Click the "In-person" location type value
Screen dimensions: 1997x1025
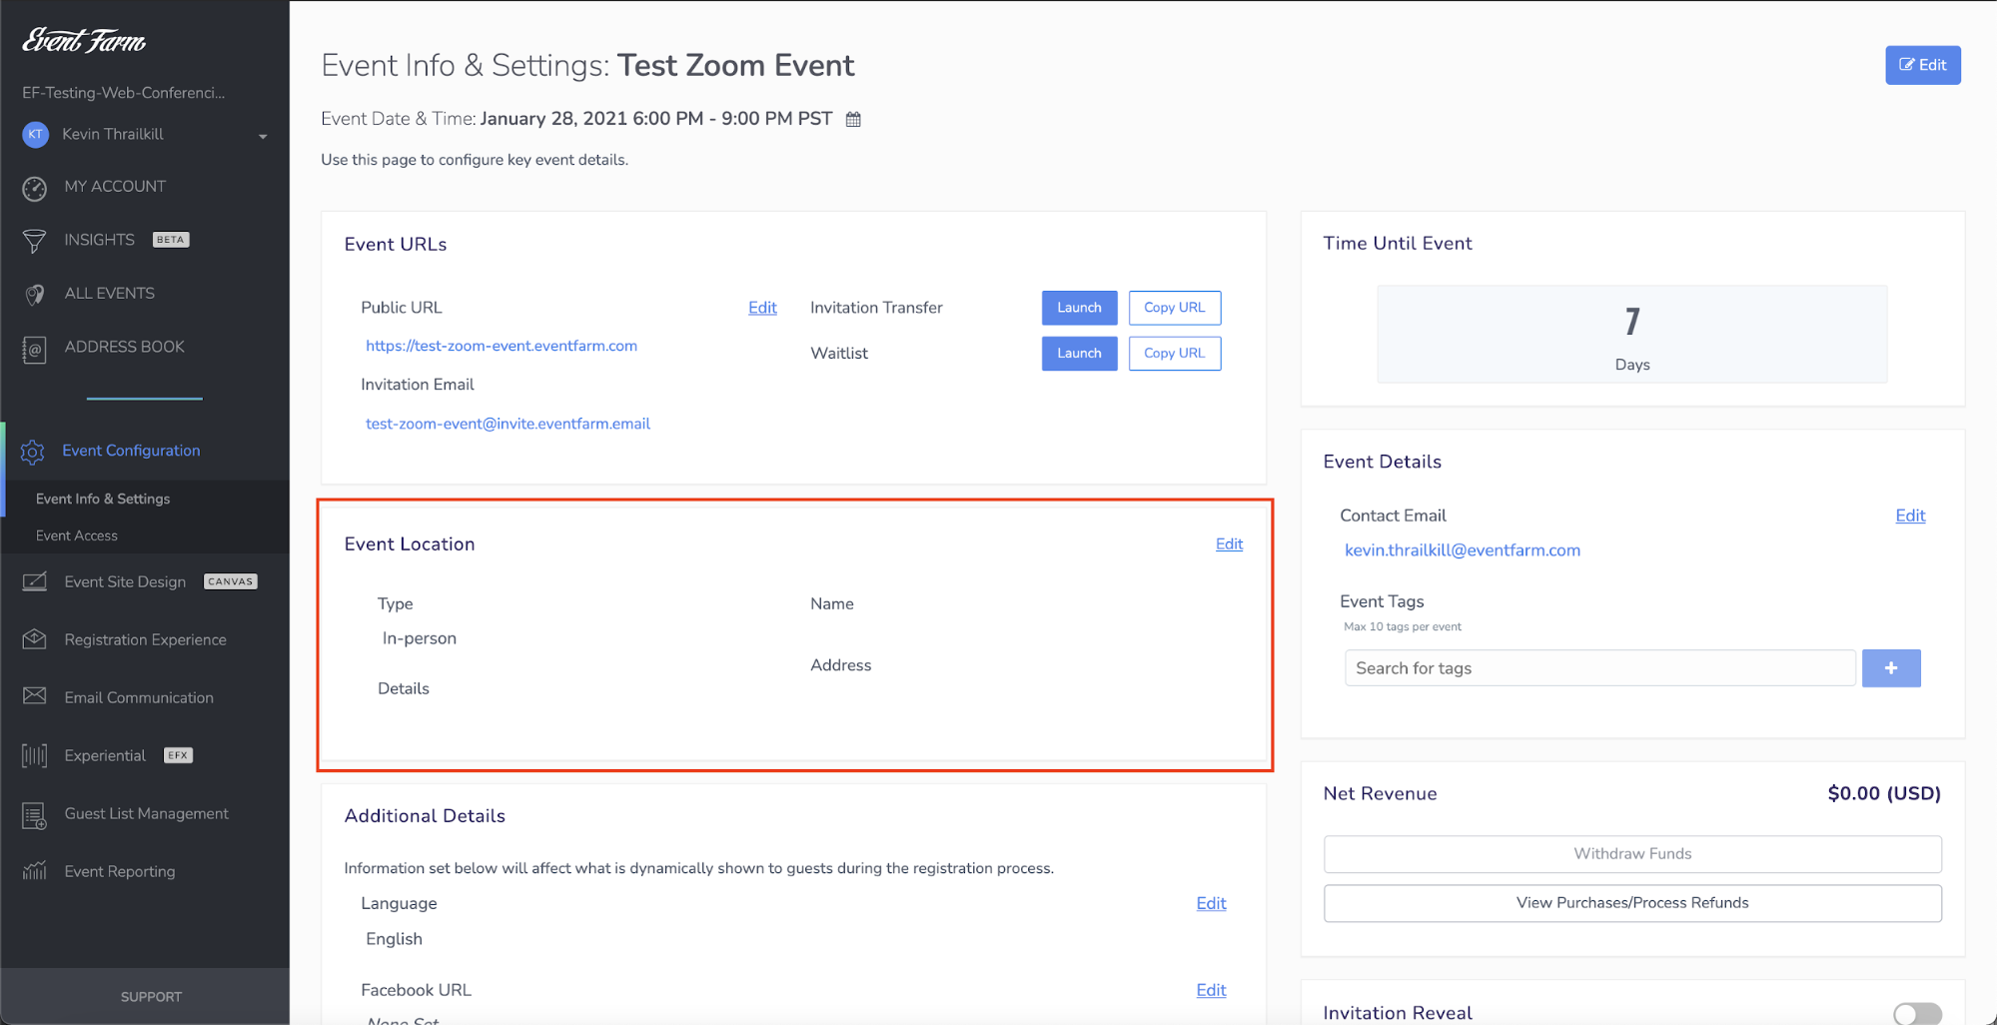[x=420, y=638]
